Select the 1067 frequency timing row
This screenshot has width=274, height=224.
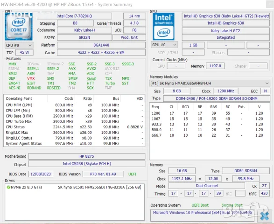click(x=209, y=119)
